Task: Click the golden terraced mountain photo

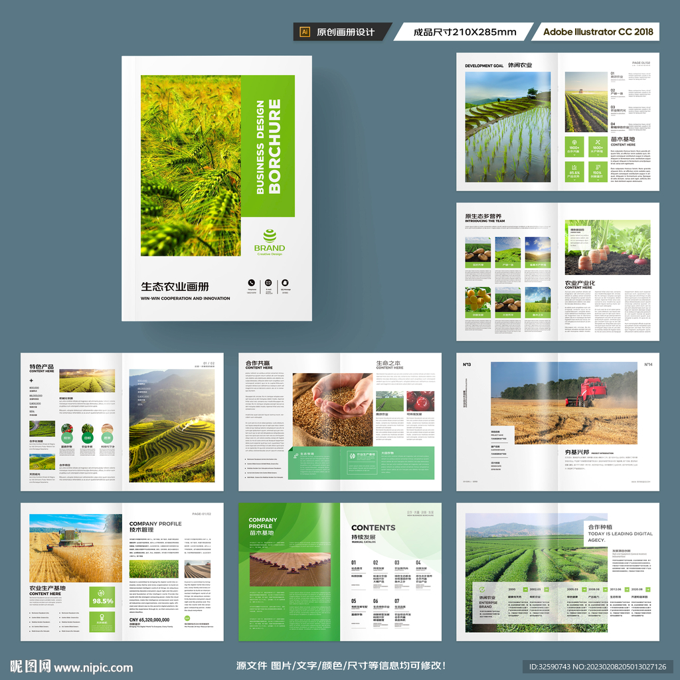Action: (172, 426)
